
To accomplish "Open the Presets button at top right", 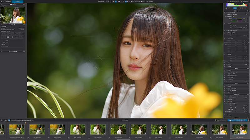I will 244,2.
